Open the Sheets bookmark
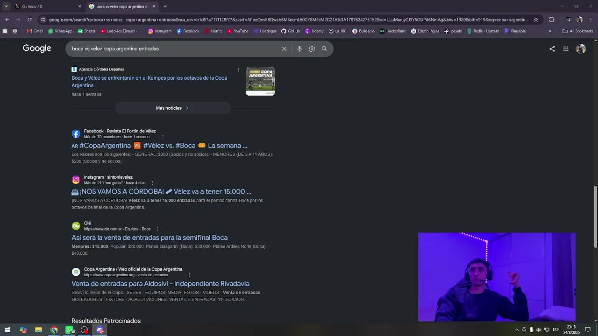Viewport: 598px width, 336px height. (x=86, y=31)
